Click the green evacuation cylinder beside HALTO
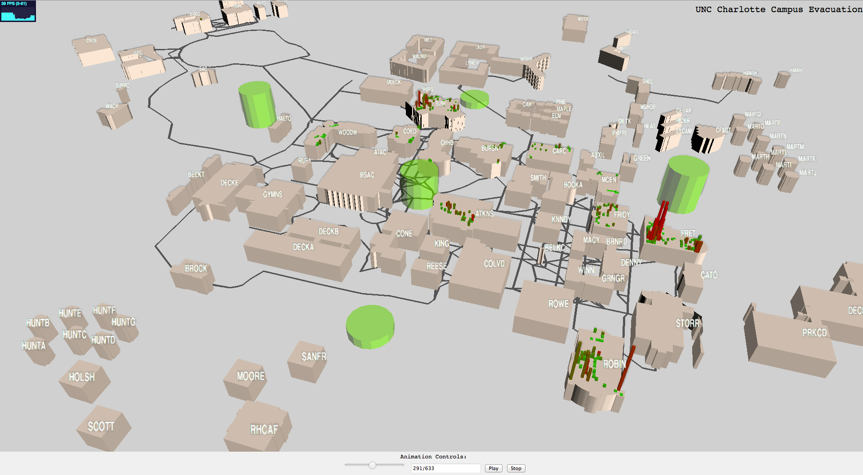This screenshot has height=475, width=863. click(x=257, y=105)
